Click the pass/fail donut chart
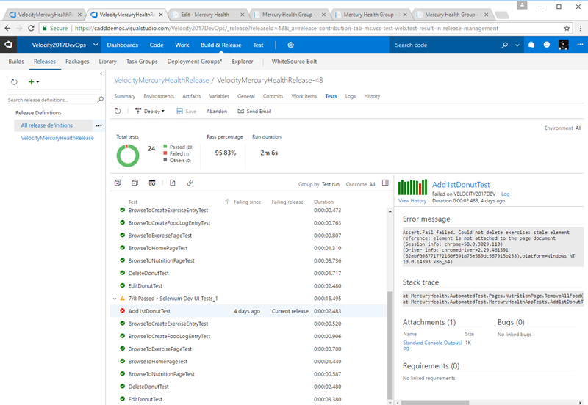588x405 pixels. pos(128,156)
